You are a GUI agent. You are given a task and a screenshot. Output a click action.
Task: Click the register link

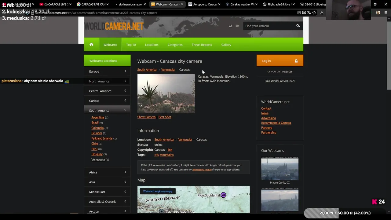click(x=287, y=71)
